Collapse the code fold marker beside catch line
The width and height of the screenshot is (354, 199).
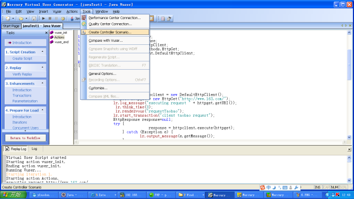coord(76,132)
